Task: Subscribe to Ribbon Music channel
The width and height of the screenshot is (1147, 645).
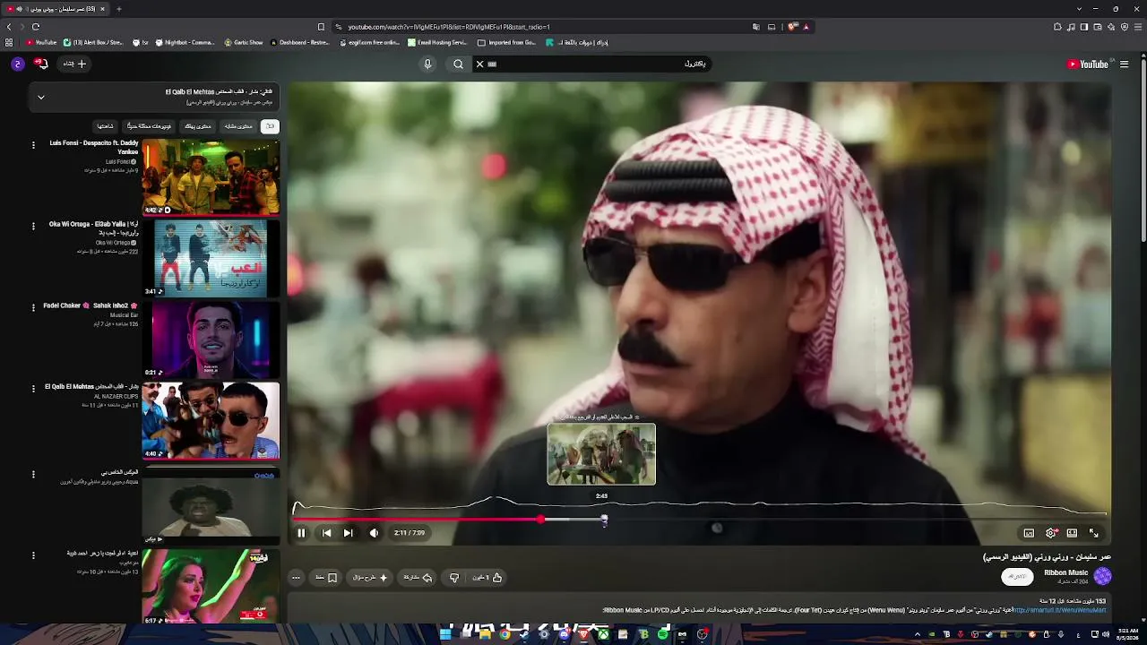Action: (1017, 576)
